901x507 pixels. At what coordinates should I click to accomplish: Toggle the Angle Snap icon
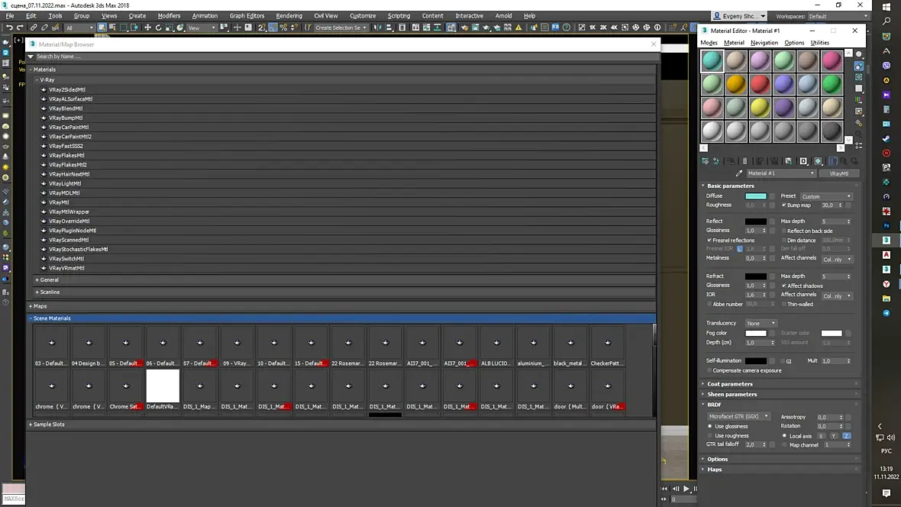point(273,27)
